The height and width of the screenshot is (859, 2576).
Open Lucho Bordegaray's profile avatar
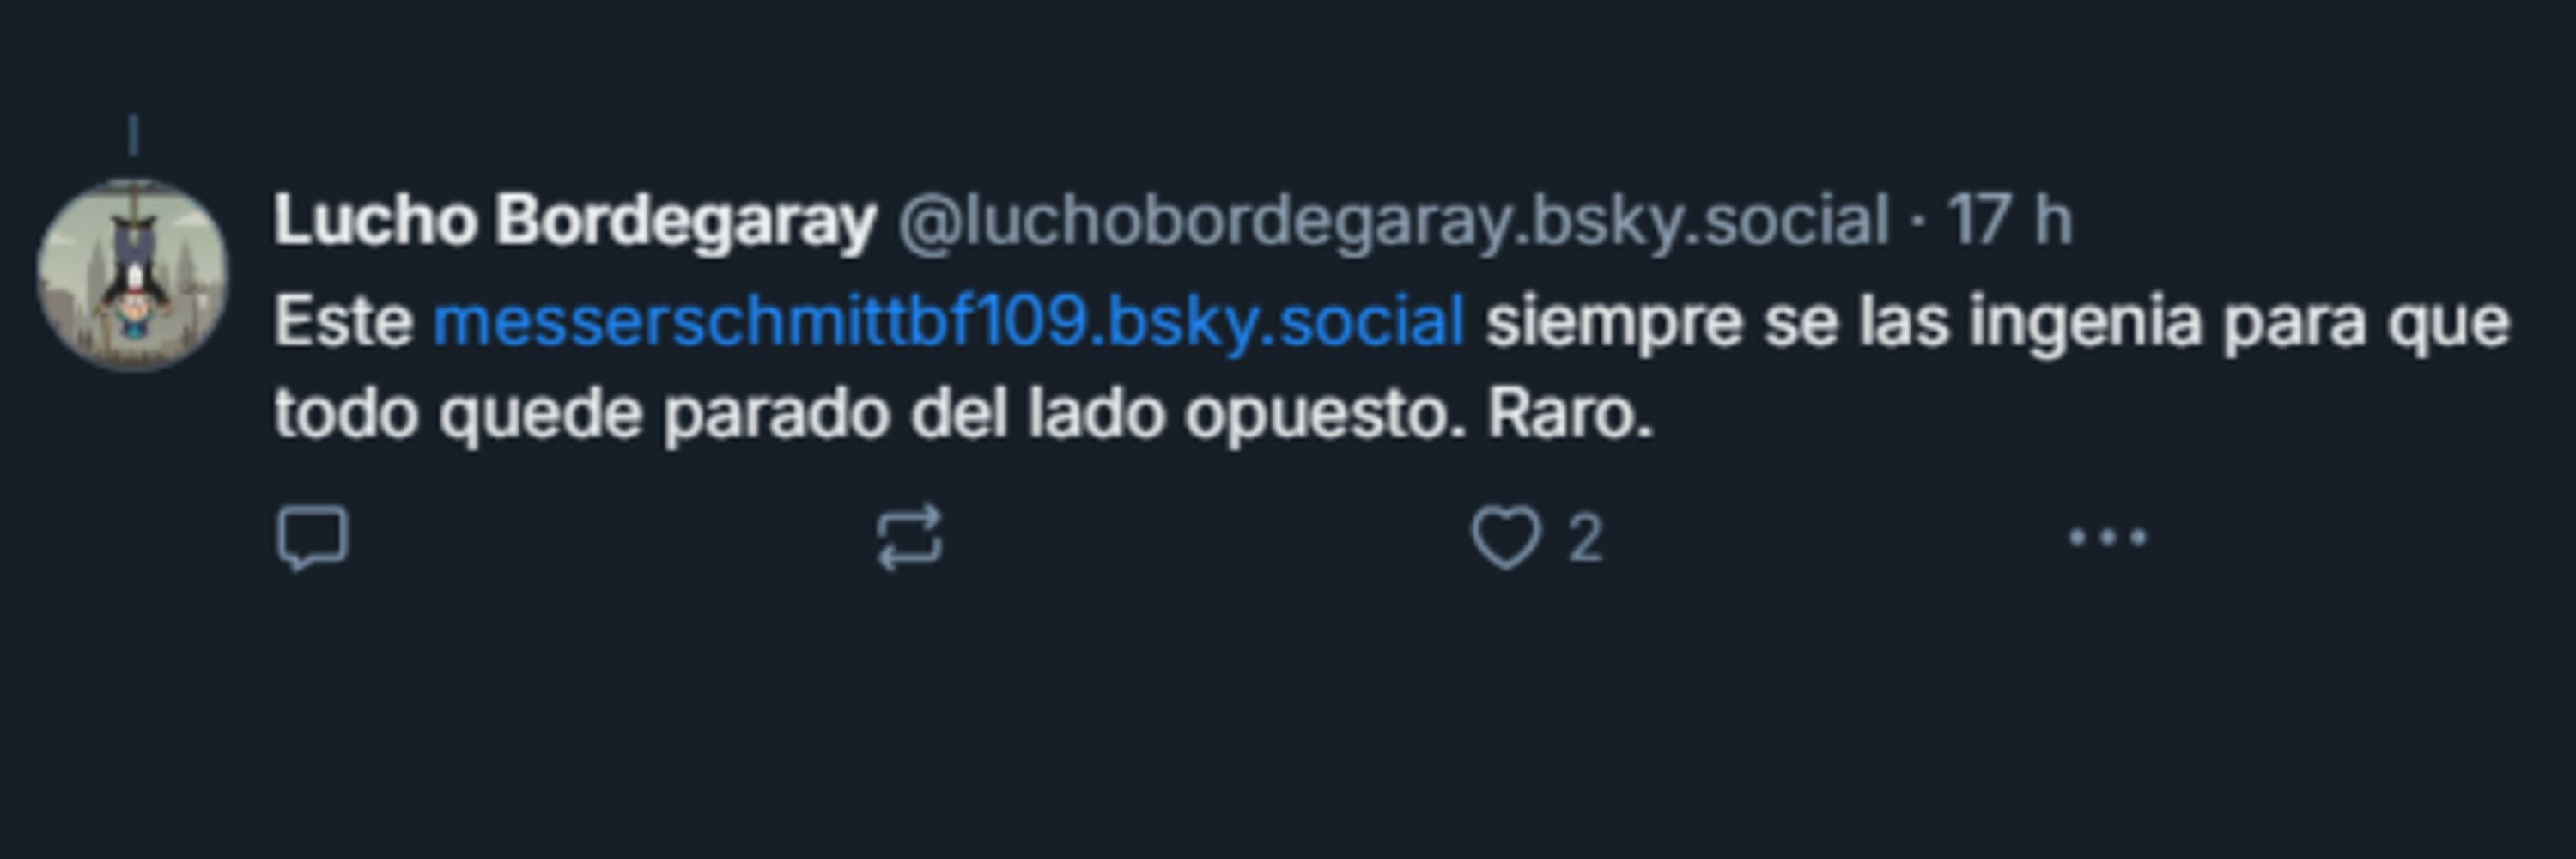(x=133, y=274)
